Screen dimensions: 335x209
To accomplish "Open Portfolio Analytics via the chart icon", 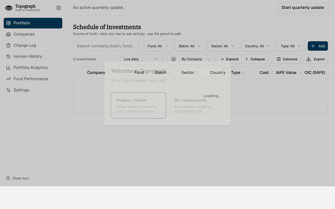I will [x=9, y=68].
